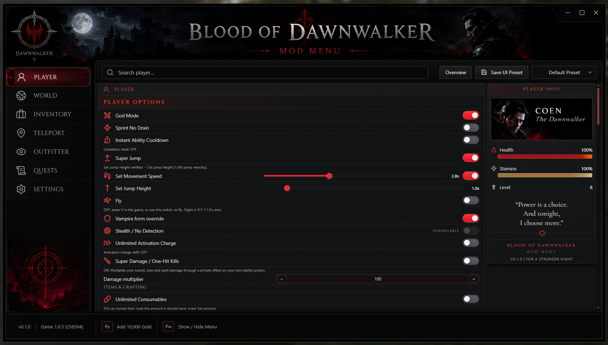
Task: Turn on the Fly switch
Action: coord(471,200)
